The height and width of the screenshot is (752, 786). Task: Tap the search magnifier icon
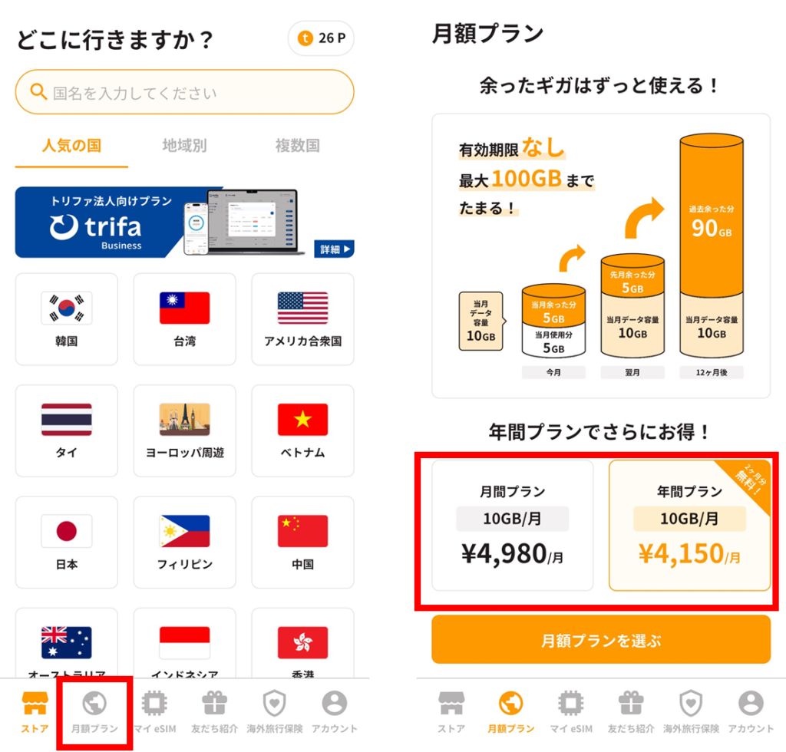(x=38, y=91)
